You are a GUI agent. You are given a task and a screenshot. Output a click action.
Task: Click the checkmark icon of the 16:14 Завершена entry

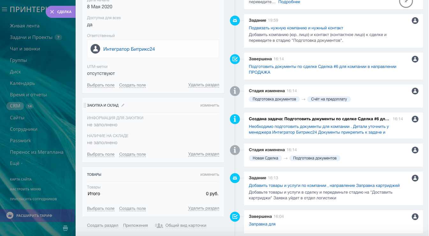[x=235, y=59]
